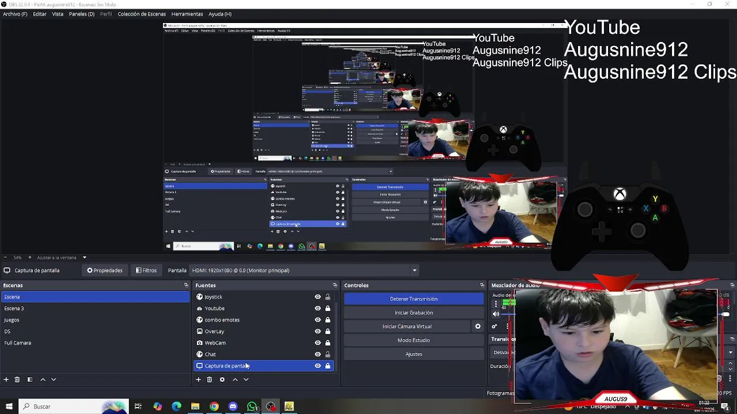Screen dimensions: 737x414
Task: Move the selected scene up
Action: point(43,379)
